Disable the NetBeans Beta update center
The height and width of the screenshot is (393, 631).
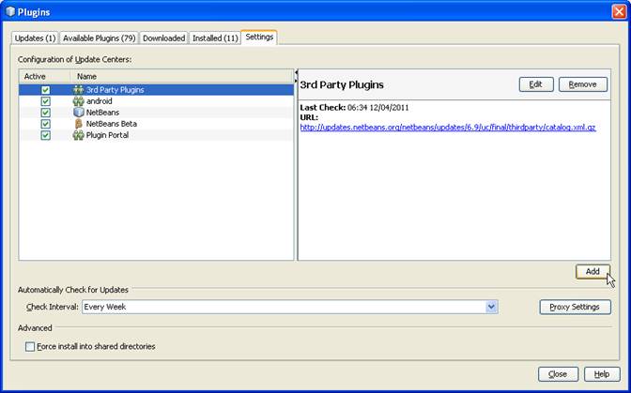[45, 124]
